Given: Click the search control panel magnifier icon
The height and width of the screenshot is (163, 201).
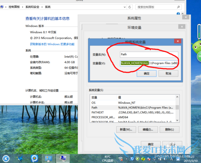Looking at the screenshot, I should (178, 7).
